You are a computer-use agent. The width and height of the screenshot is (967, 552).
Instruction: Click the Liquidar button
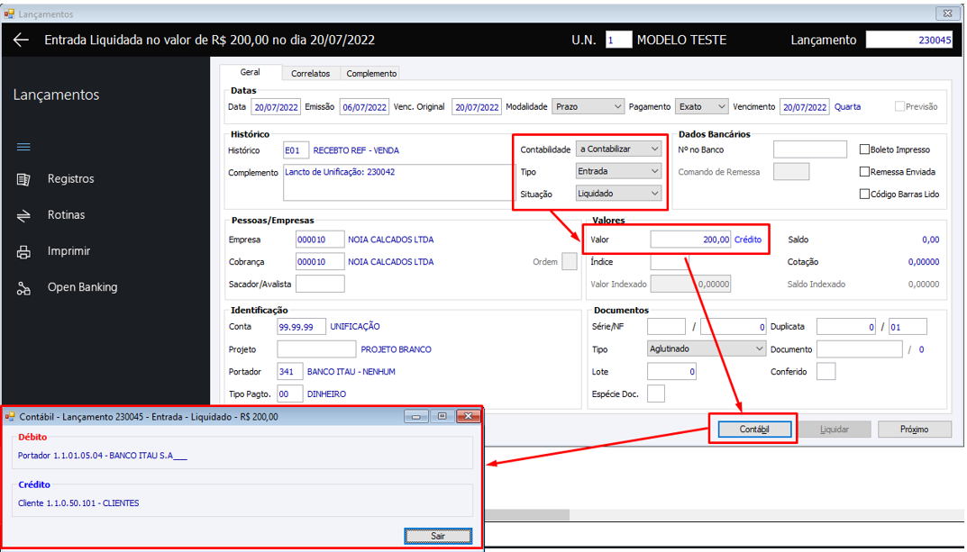point(835,430)
